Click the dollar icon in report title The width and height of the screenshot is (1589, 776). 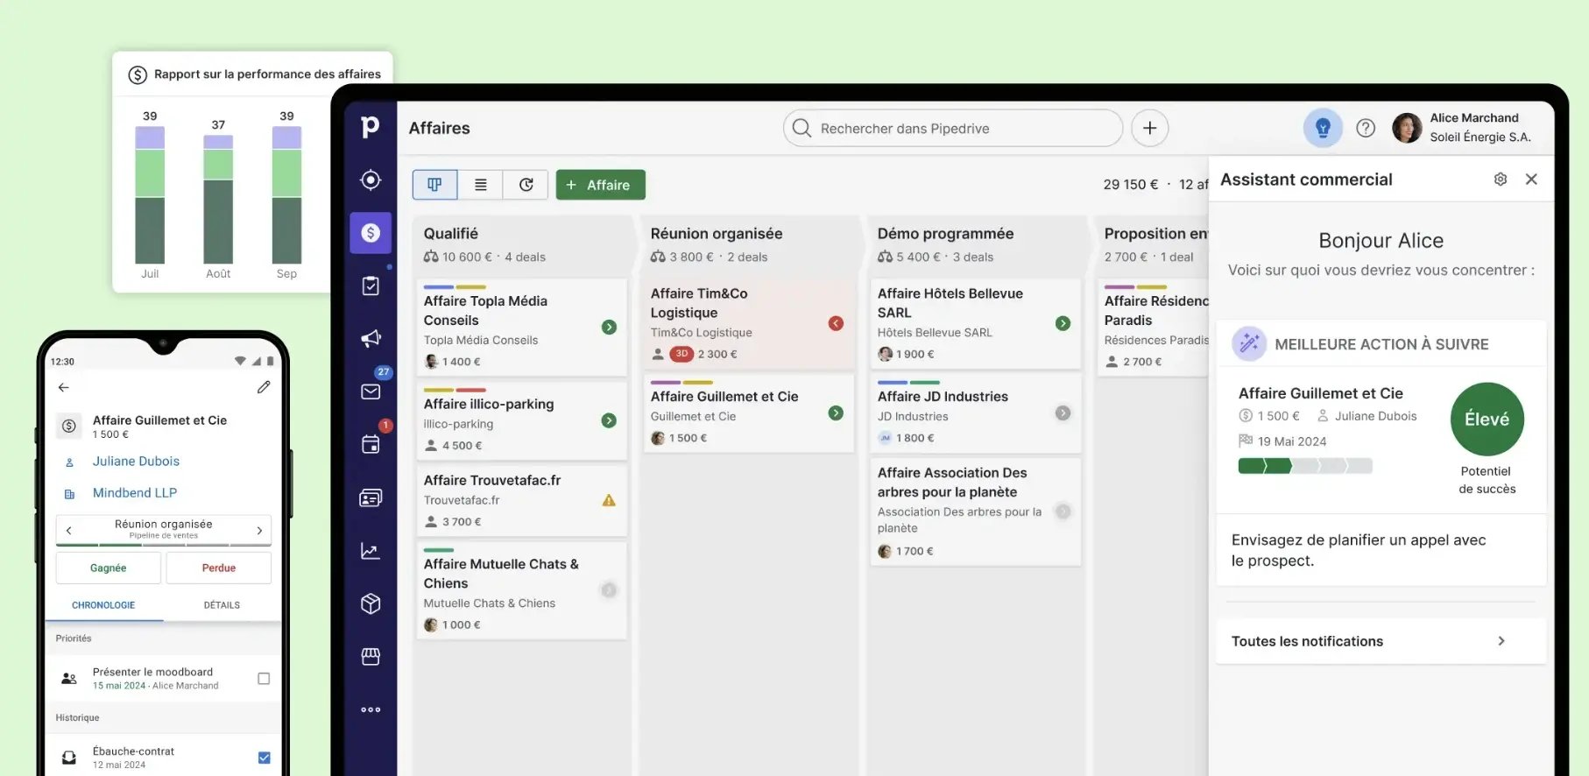point(138,74)
